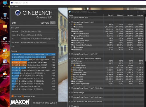This screenshot has height=107, width=146.
Task: Expand Core Ratios sensor row
Action: click(x=72, y=47)
